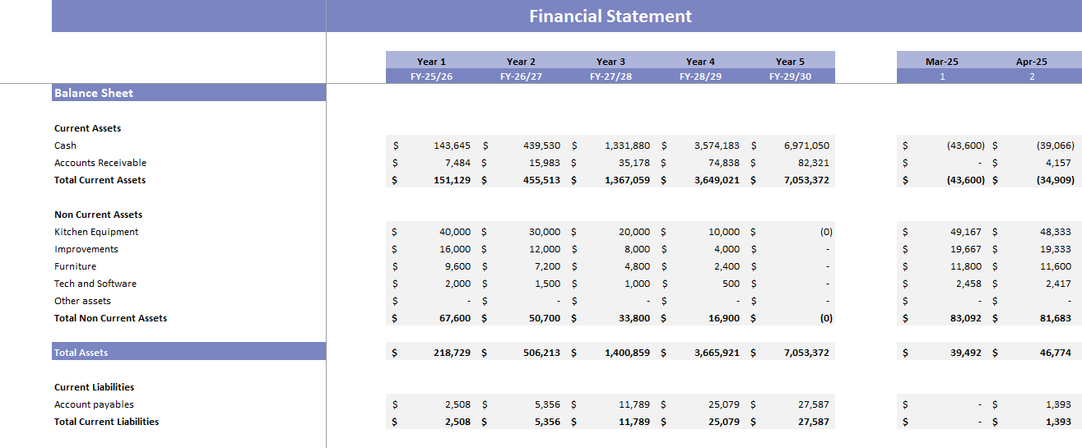
Task: Click Year 1 Cash value 143,645
Action: coord(452,145)
